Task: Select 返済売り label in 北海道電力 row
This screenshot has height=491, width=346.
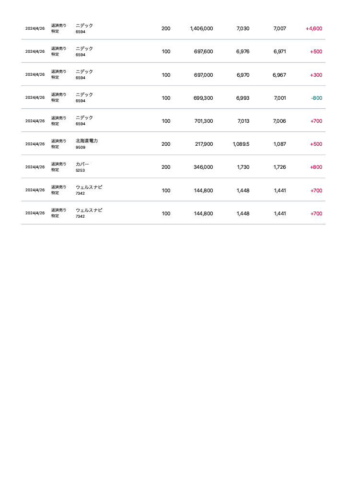Action: (59, 141)
